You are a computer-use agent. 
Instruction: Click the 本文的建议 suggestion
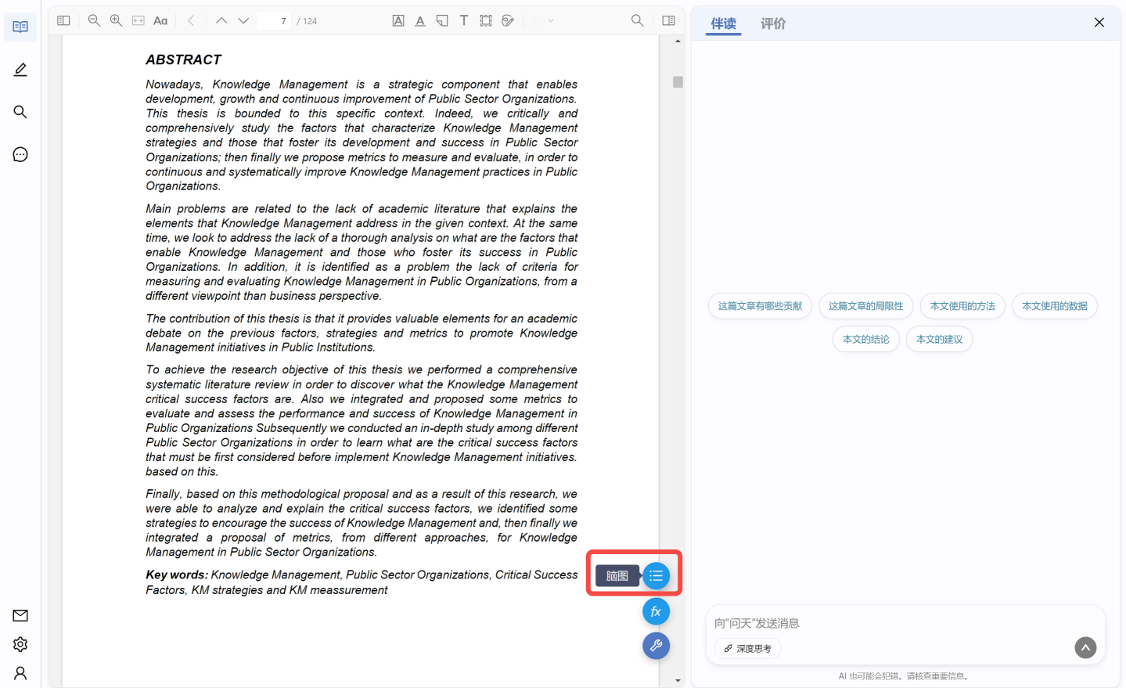pos(939,339)
